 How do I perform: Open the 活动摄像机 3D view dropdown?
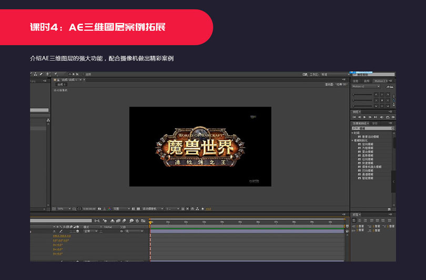point(153,209)
